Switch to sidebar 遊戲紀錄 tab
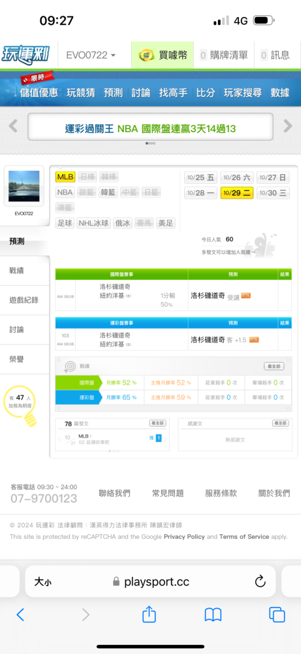This screenshot has width=301, height=654. (x=25, y=300)
